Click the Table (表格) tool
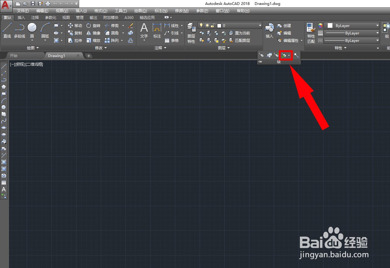Screen dimensions: 390x268 click(x=172, y=41)
